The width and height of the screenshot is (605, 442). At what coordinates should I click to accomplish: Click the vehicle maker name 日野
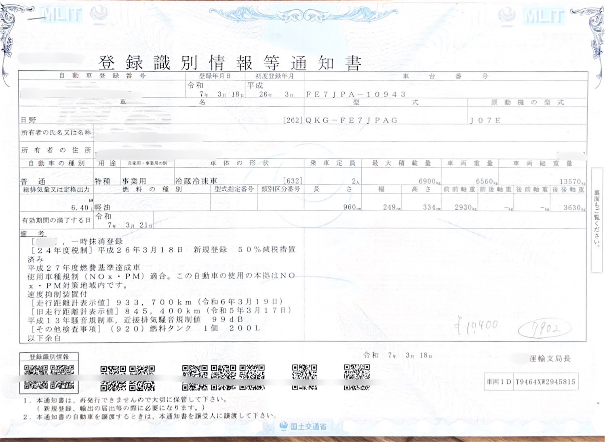click(29, 120)
